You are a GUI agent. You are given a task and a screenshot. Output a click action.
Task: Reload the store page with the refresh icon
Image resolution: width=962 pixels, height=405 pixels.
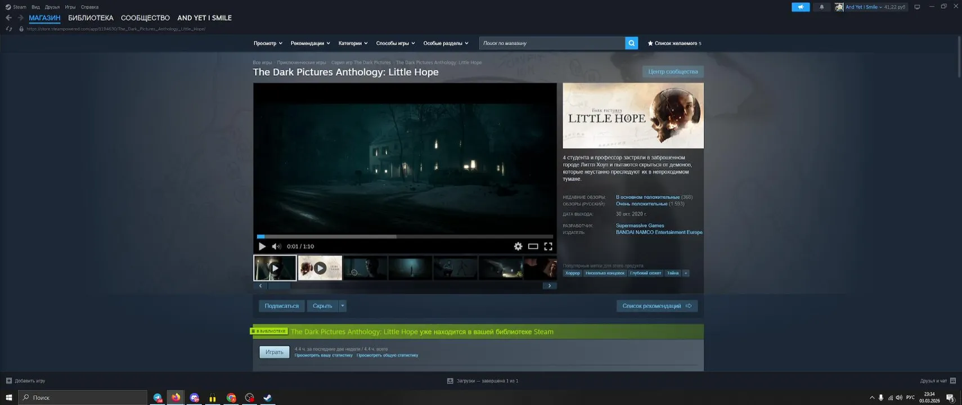(8, 29)
